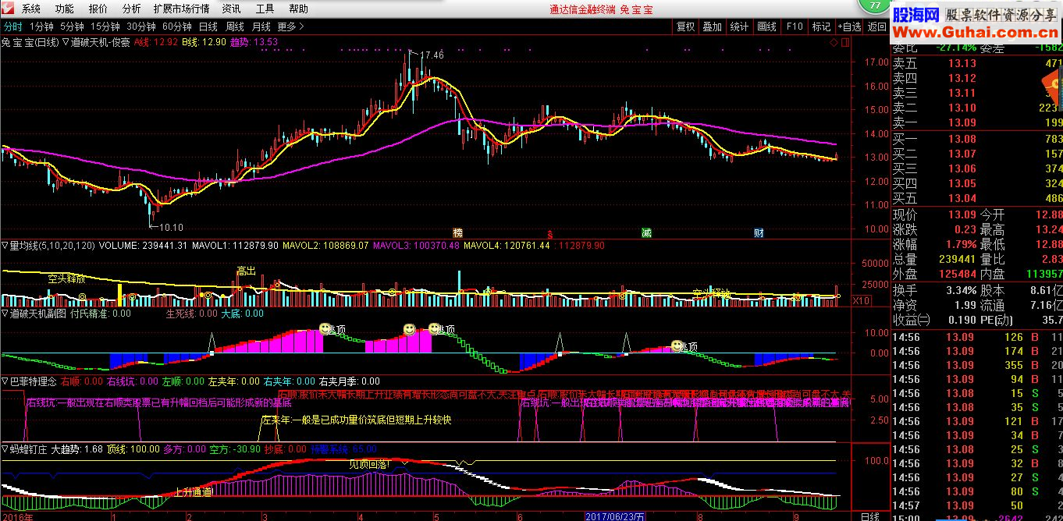
Task: Click the +自选 button
Action: [x=849, y=26]
